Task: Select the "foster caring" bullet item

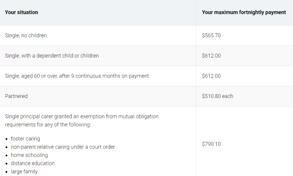Action: point(26,139)
